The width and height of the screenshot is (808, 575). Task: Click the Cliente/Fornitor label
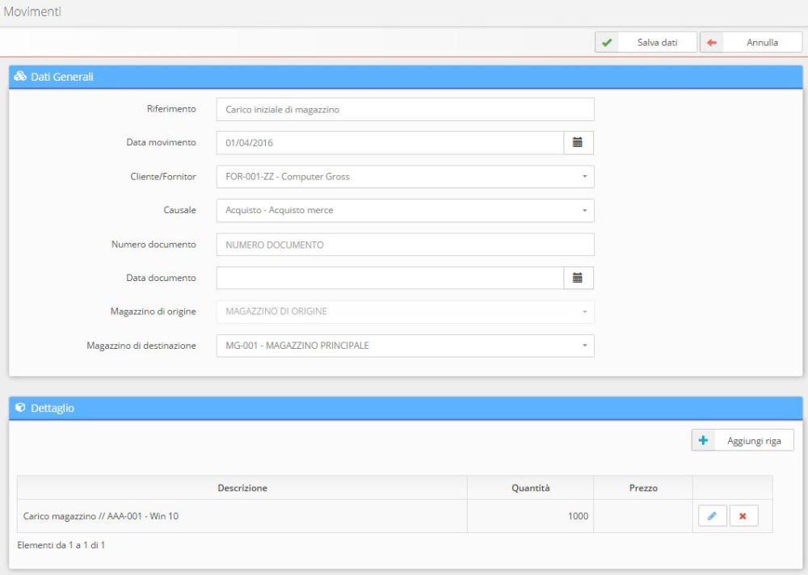click(x=163, y=176)
